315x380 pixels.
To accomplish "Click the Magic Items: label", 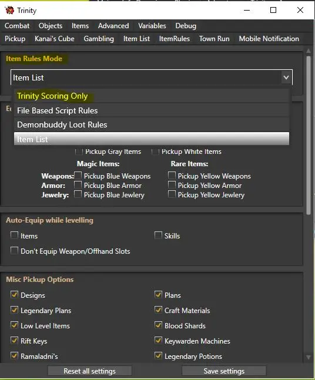I will coord(98,164).
